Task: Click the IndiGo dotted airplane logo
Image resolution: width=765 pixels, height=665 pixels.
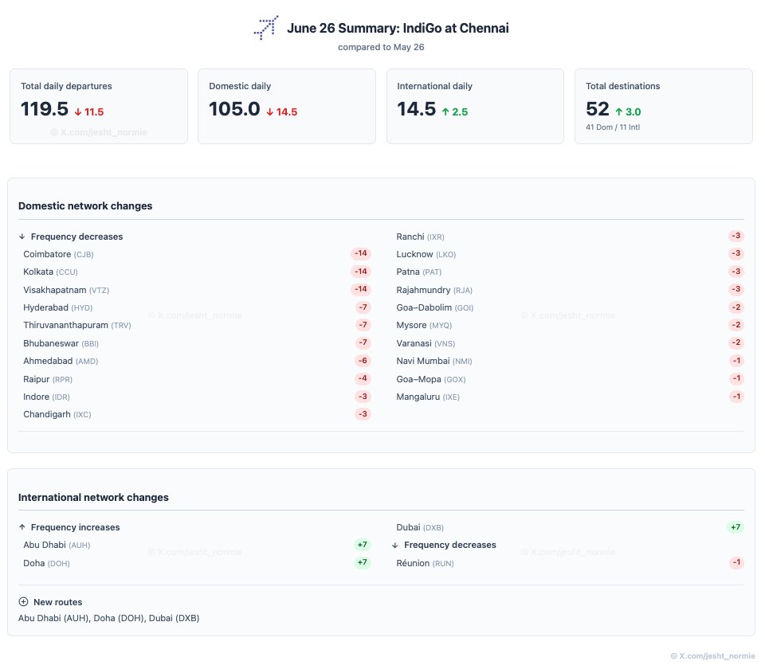Action: 266,28
